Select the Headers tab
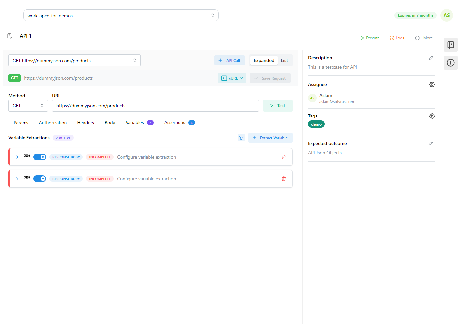 (85, 122)
